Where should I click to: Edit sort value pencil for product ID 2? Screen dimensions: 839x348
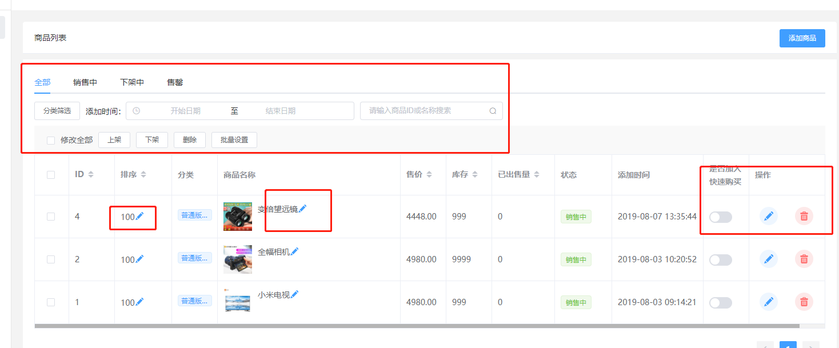pos(139,259)
